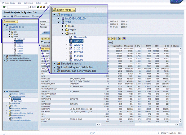Screen dimensions: 186x135
Task: Click the green Back icon in toolbar
Action: point(38,7)
